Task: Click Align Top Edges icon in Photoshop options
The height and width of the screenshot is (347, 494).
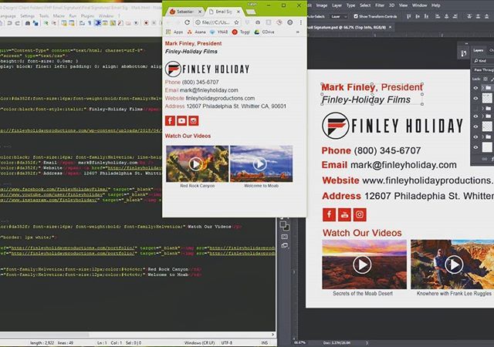Action: pos(408,16)
